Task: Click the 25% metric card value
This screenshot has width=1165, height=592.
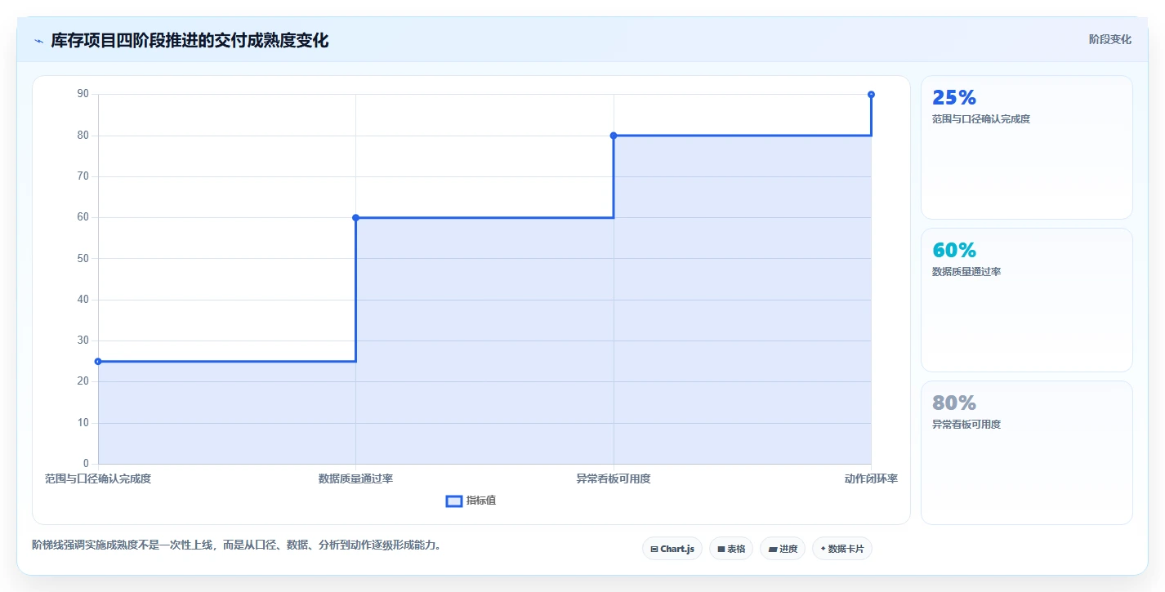Action: click(x=954, y=97)
